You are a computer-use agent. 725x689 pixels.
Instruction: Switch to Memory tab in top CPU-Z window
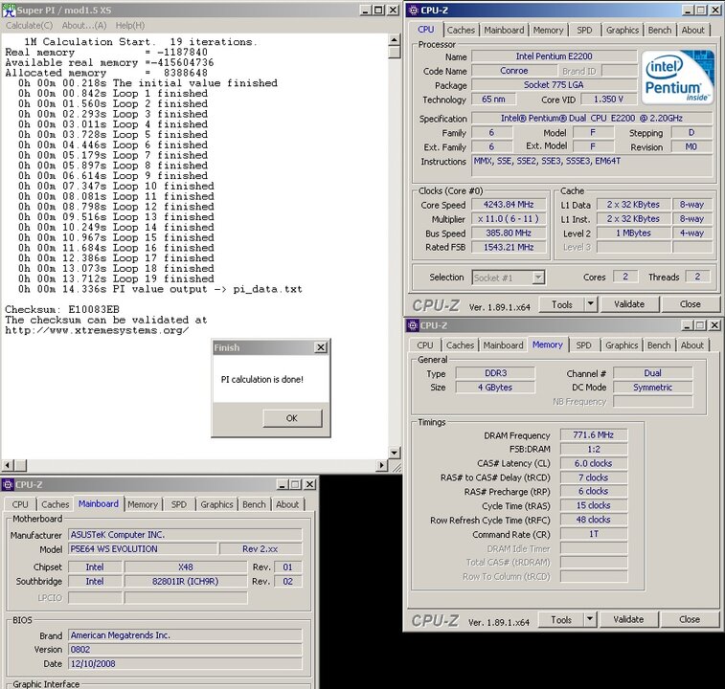pyautogui.click(x=549, y=30)
